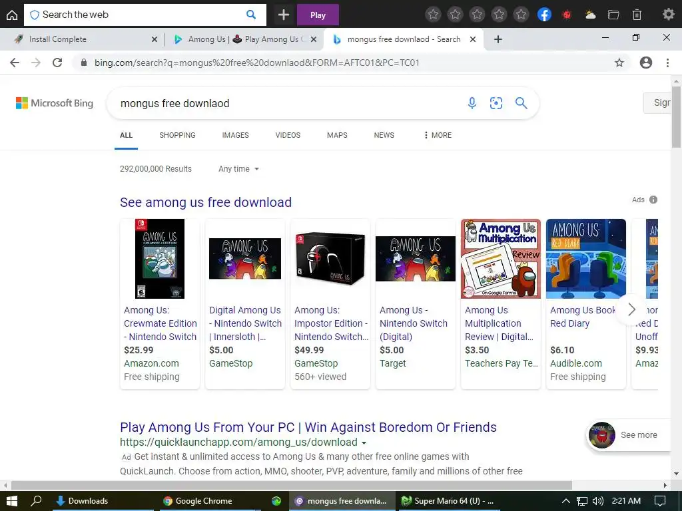The width and height of the screenshot is (682, 511).
Task: Expand the MORE menu
Action: point(438,135)
